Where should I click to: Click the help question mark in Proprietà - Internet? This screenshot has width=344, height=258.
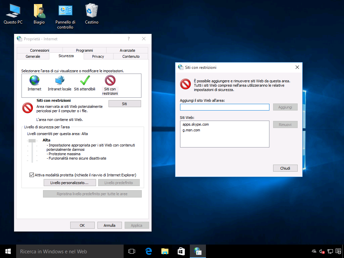click(x=129, y=39)
